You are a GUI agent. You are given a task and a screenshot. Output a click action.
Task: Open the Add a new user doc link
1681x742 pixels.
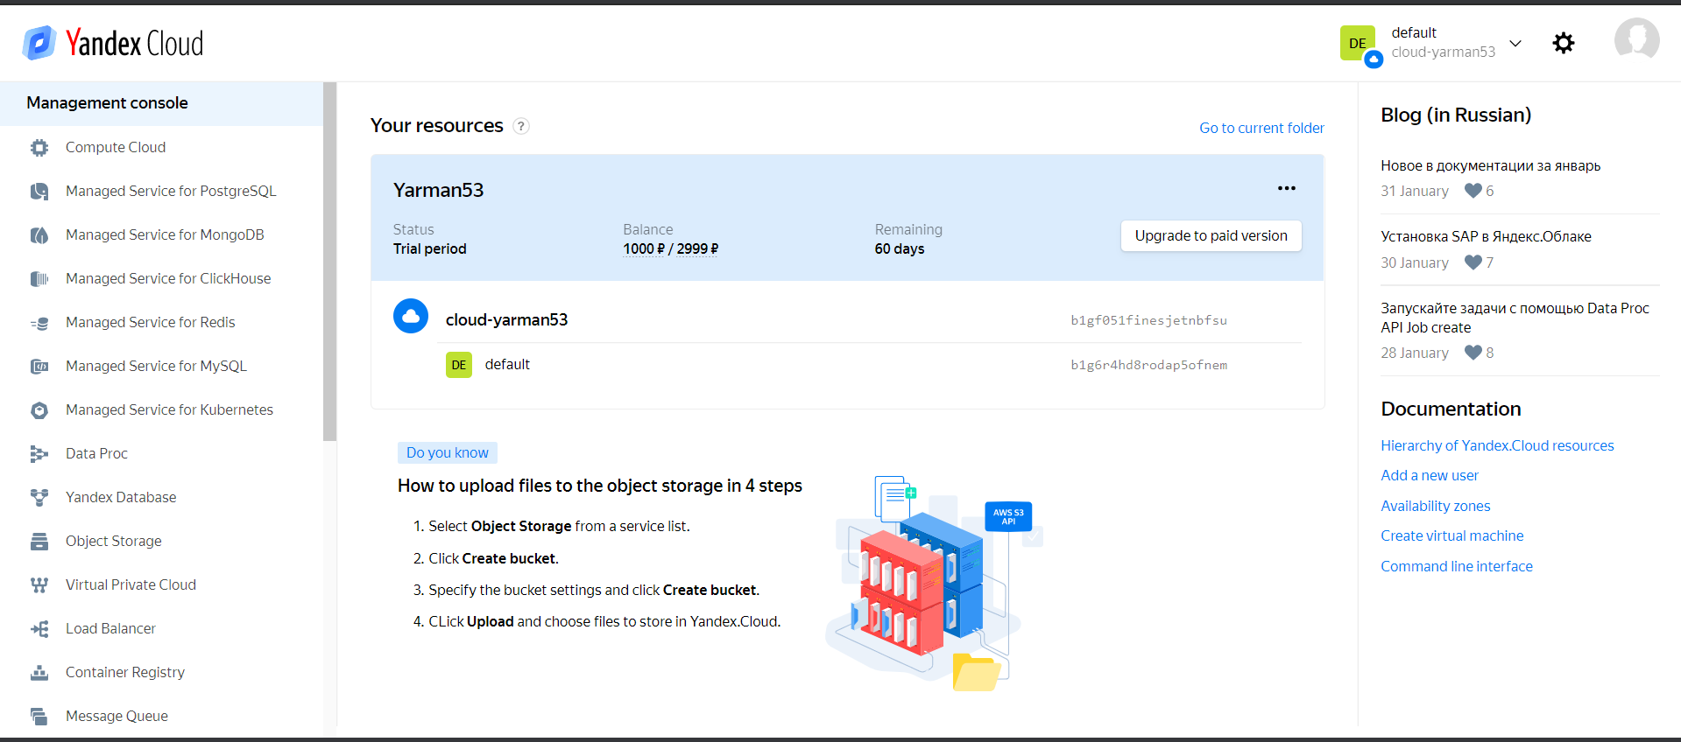1430,475
